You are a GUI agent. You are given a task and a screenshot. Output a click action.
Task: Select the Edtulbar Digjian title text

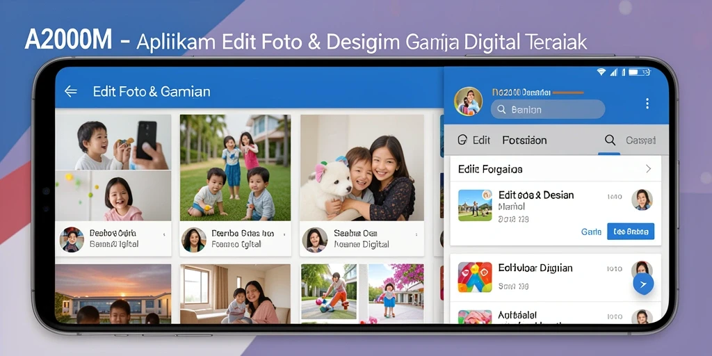(535, 268)
